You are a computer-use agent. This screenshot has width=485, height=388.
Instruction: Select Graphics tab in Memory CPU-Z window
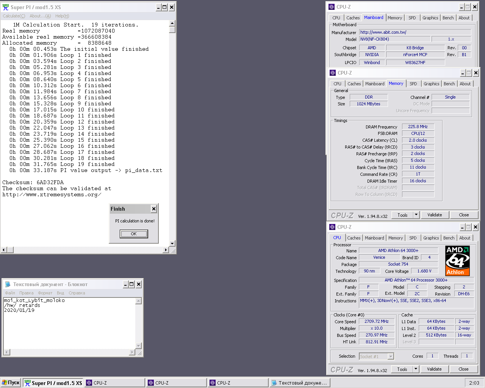[431, 84]
